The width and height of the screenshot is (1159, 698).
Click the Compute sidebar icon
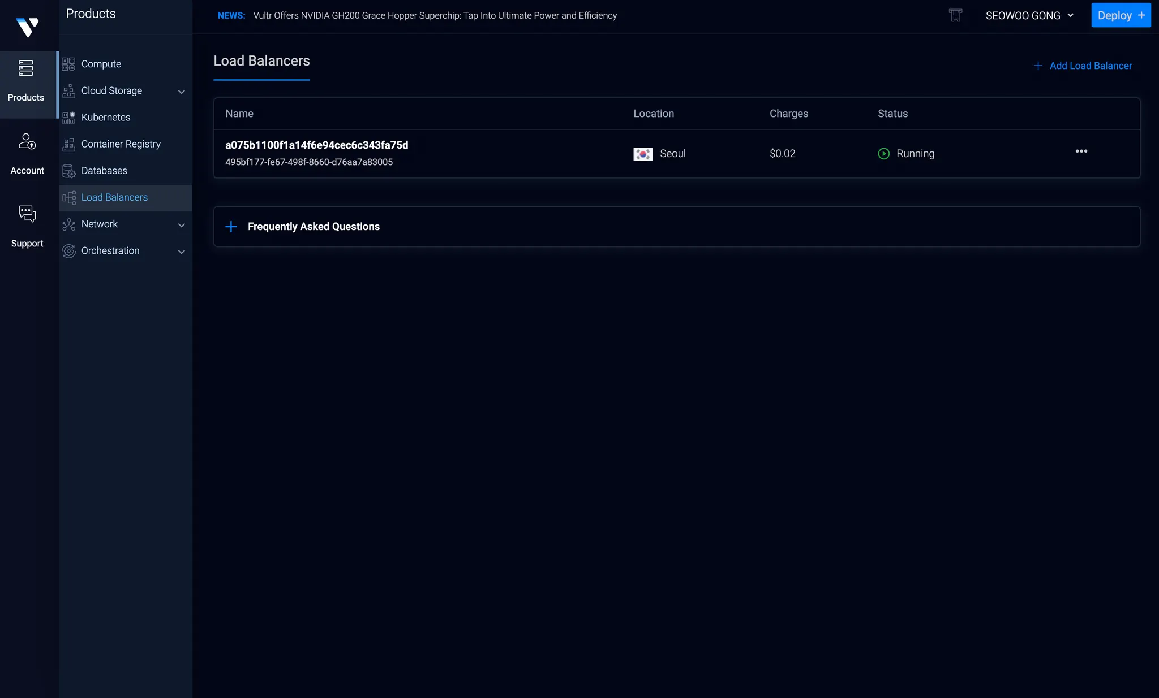68,64
